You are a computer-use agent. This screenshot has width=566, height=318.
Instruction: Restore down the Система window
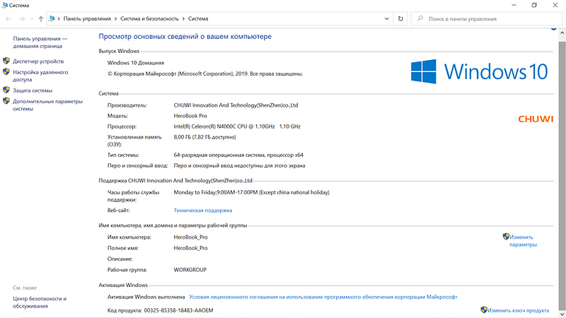pyautogui.click(x=534, y=5)
